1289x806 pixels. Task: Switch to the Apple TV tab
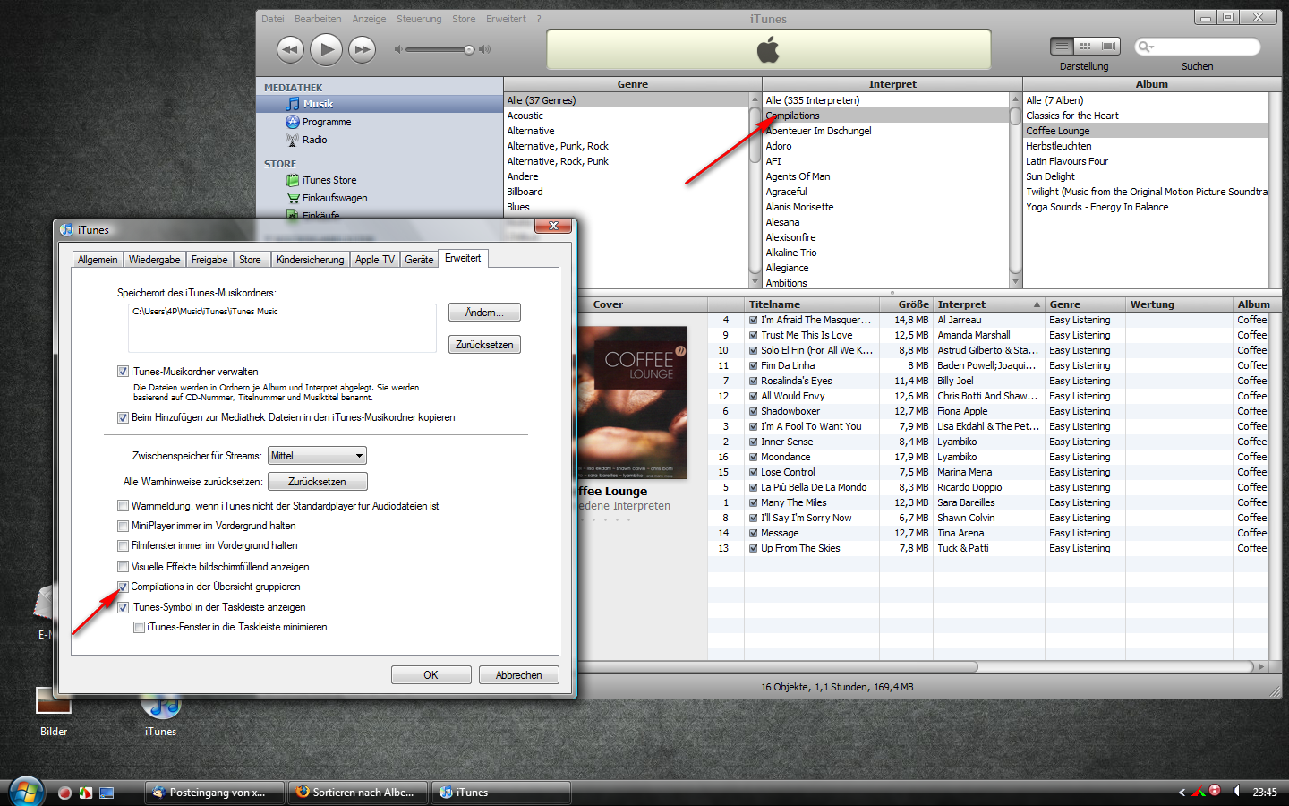click(374, 260)
